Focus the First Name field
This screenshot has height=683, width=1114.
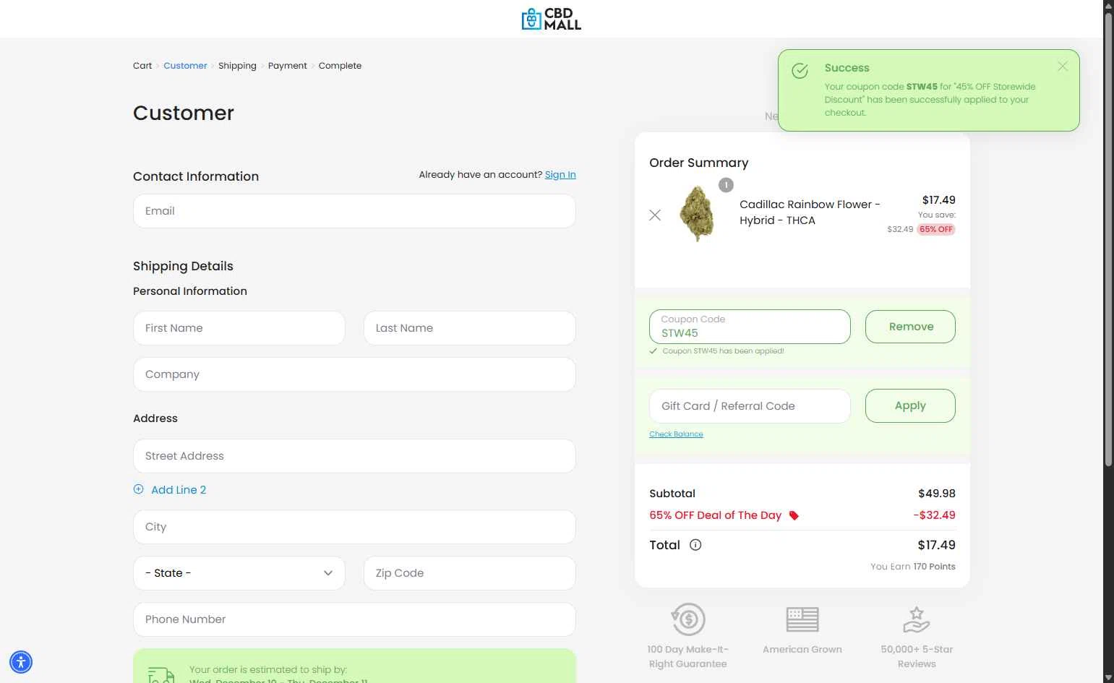[239, 328]
